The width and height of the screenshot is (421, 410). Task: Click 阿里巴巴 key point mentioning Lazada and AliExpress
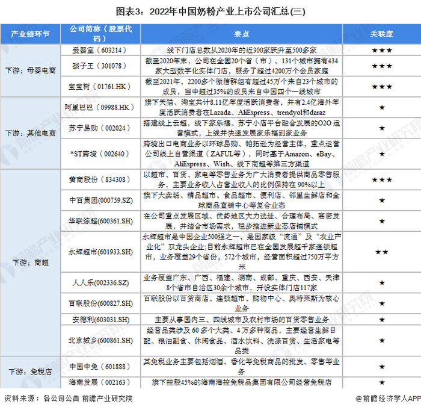pyautogui.click(x=241, y=107)
